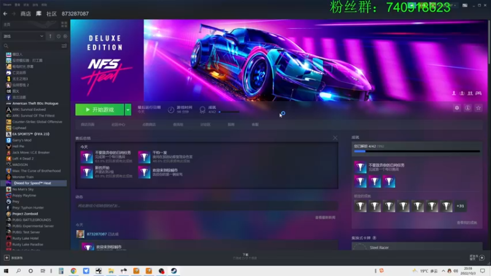This screenshot has width=491, height=276.
Task: Click the 4/42 achievements progress bar
Action: pyautogui.click(x=417, y=151)
